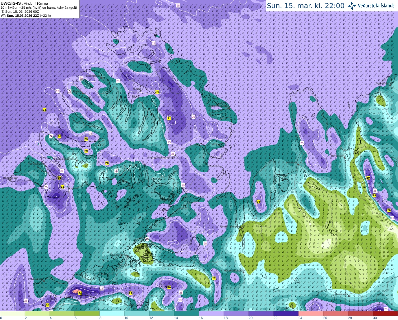This screenshot has height=320, width=398.
Task: Click the Holtavörðuheiði station label
Action: coord(233,271)
